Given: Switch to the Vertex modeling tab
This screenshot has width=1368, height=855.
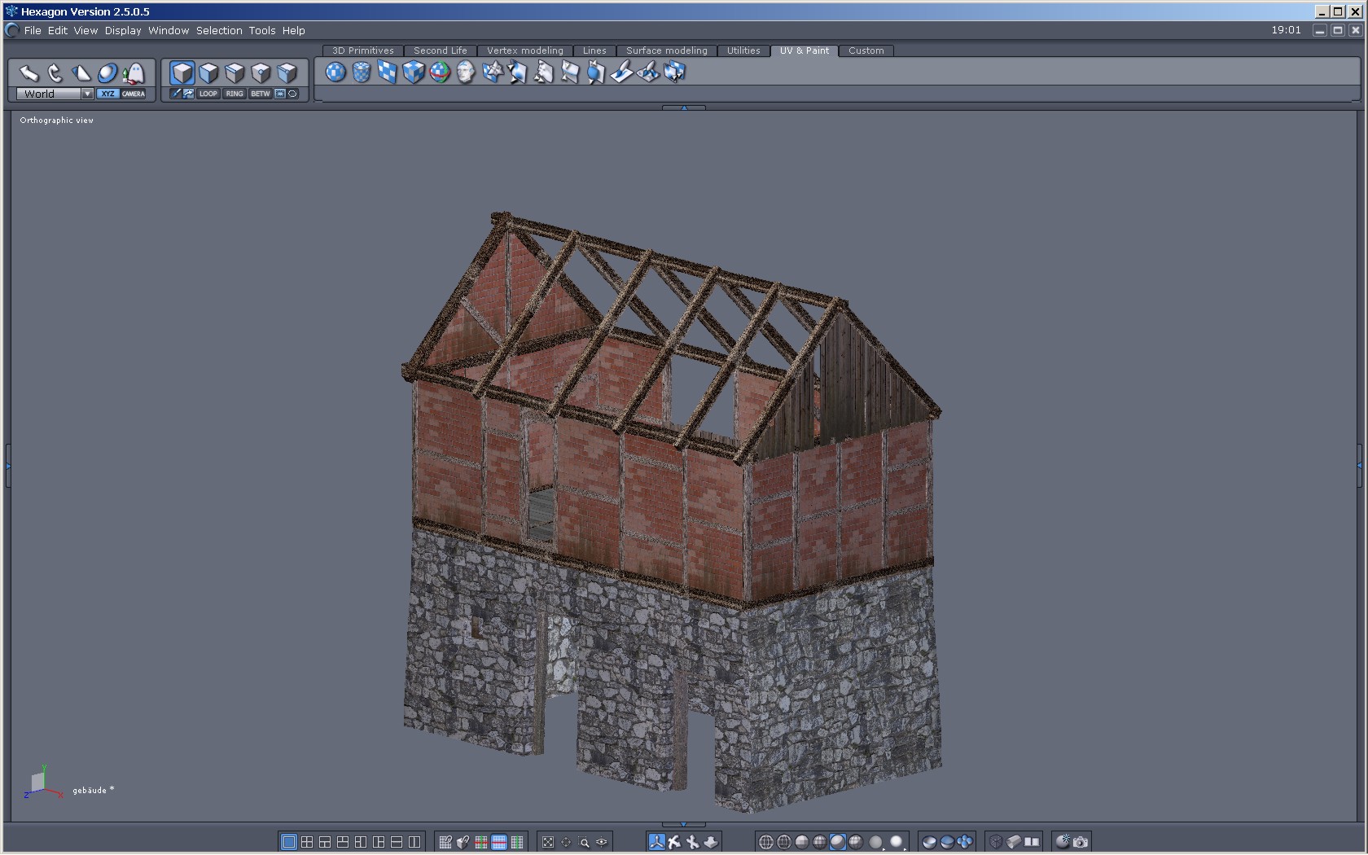Looking at the screenshot, I should pyautogui.click(x=524, y=50).
